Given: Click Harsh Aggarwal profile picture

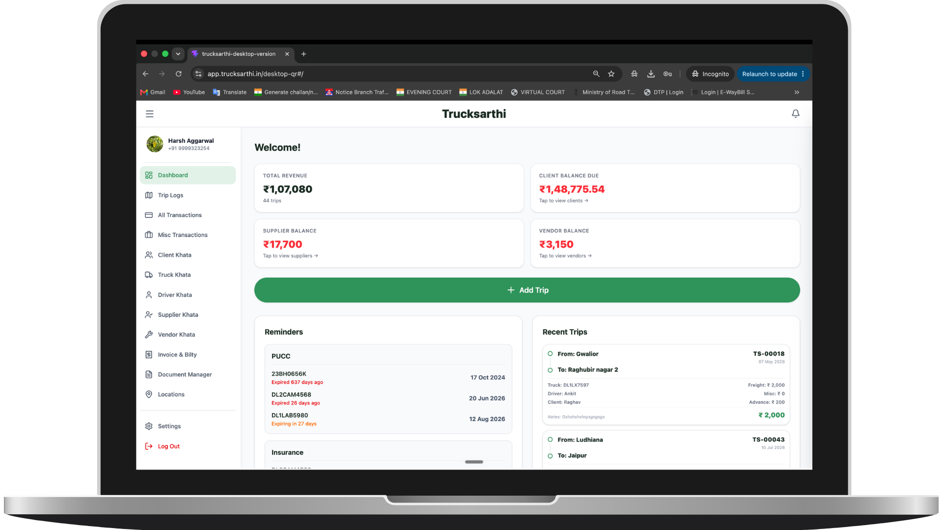Looking at the screenshot, I should pyautogui.click(x=155, y=144).
